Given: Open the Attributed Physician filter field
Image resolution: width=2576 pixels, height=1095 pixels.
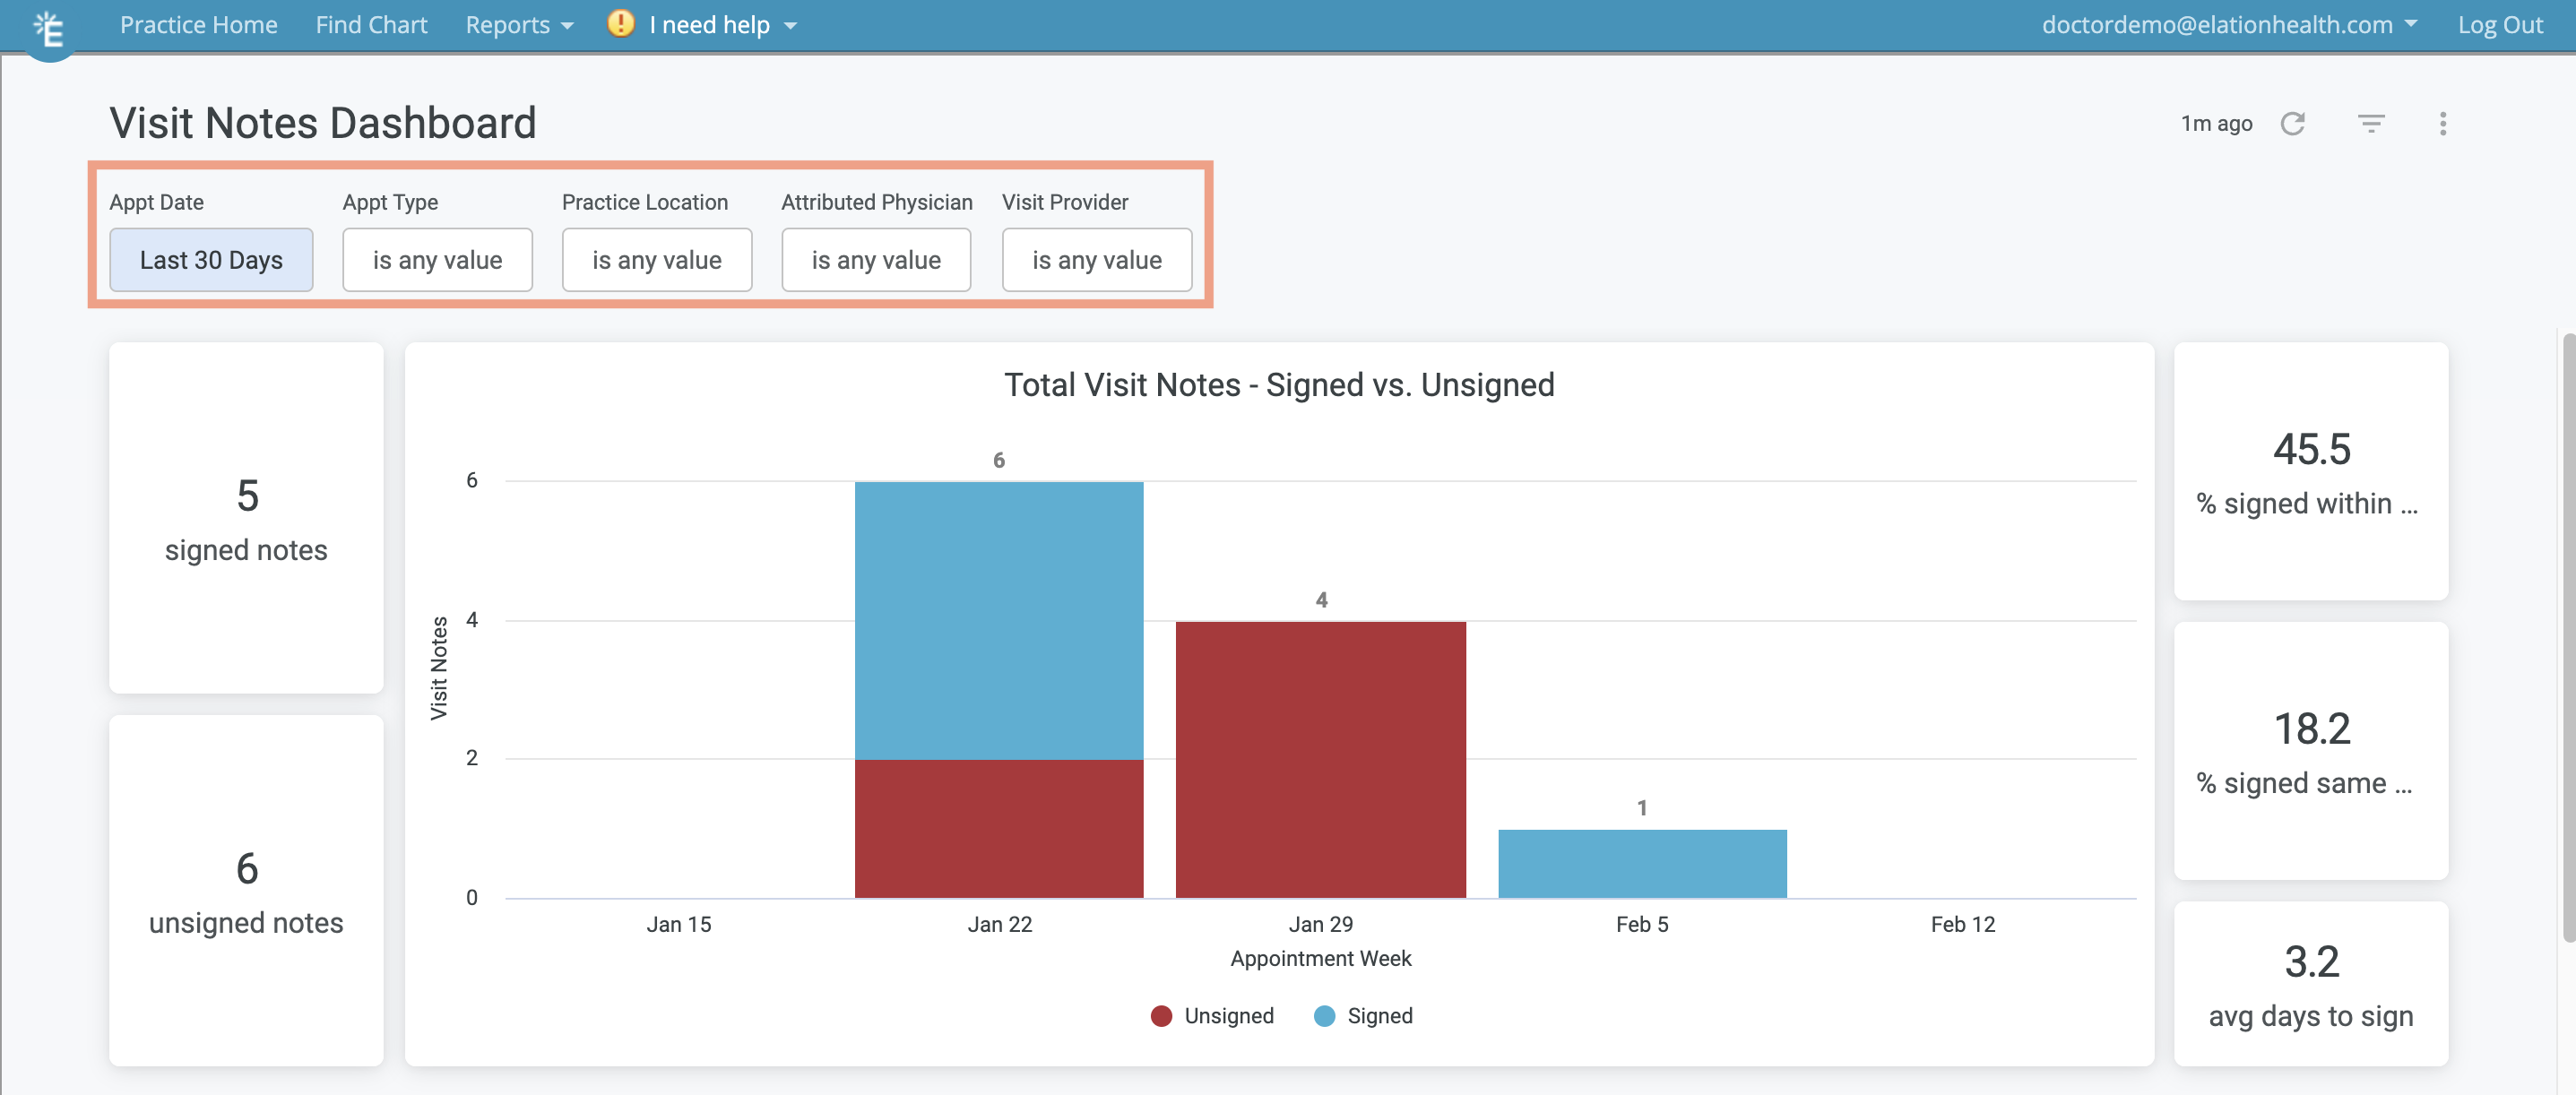Looking at the screenshot, I should point(875,259).
